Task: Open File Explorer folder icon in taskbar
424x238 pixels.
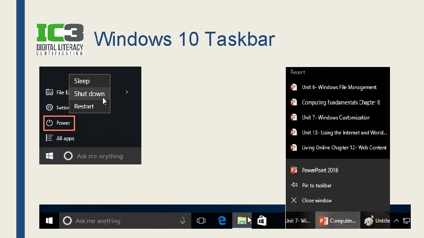Action: coord(242,221)
